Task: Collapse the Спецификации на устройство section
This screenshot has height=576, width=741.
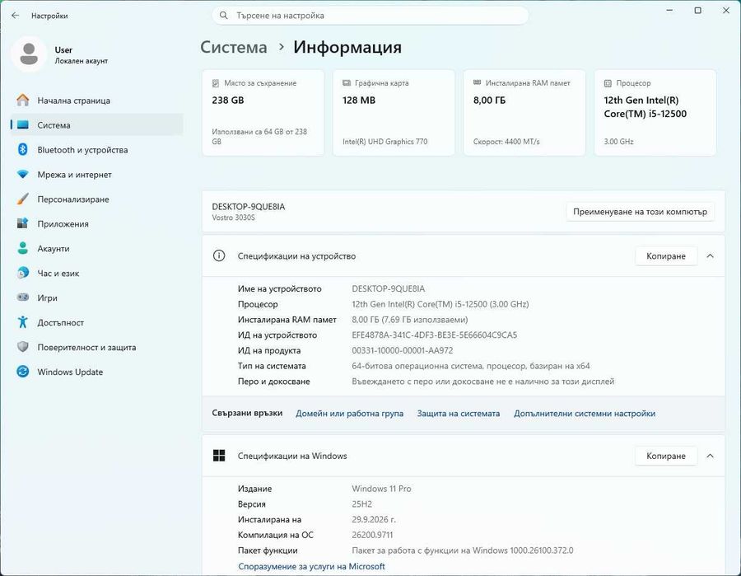Action: (x=710, y=255)
